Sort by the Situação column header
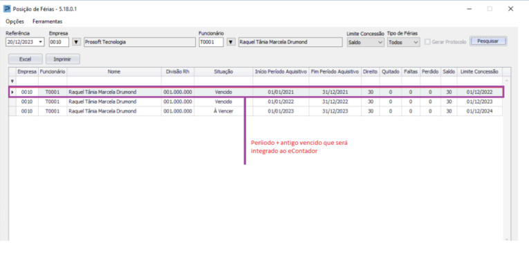 click(x=223, y=72)
